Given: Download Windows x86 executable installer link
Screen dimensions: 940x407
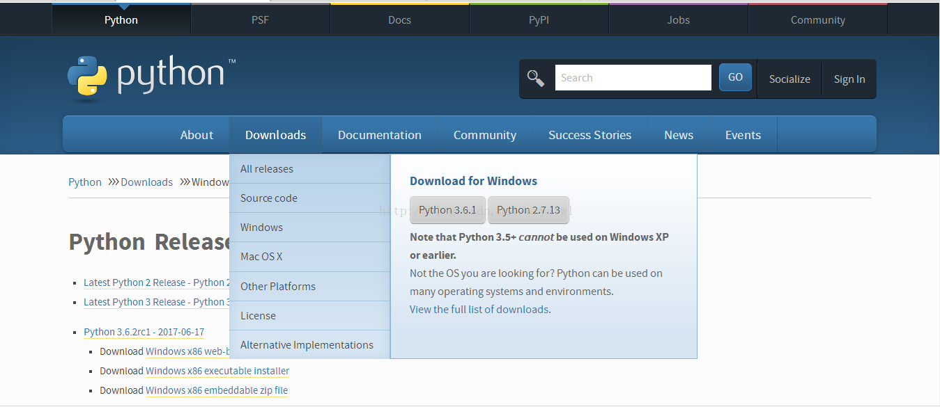Looking at the screenshot, I should click(x=217, y=371).
